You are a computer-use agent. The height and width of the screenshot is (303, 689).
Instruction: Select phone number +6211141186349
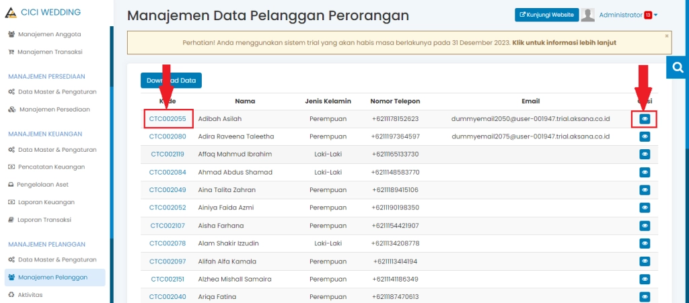pos(396,279)
